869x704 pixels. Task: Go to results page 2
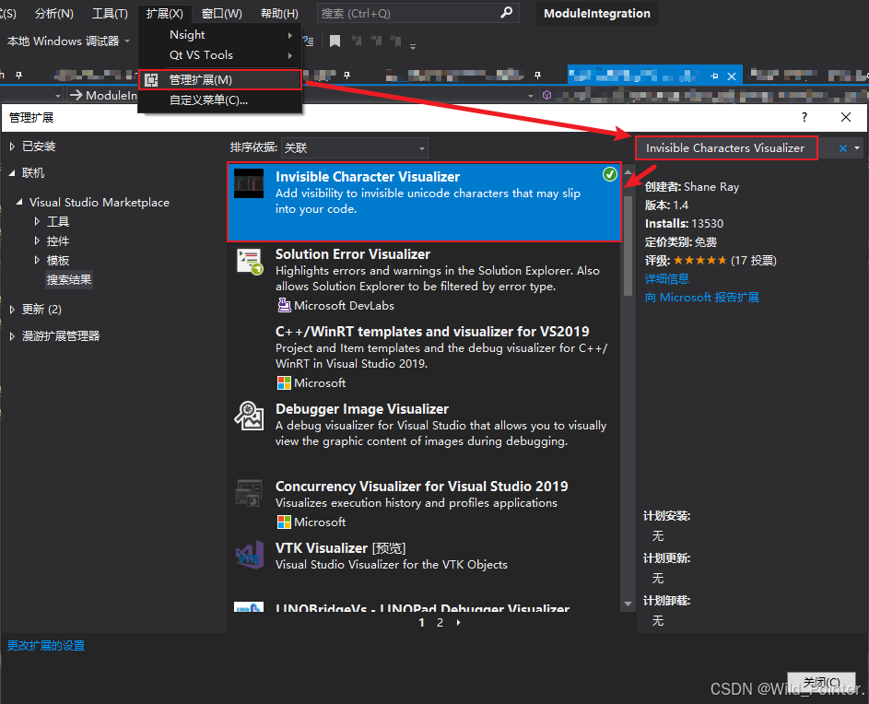pyautogui.click(x=440, y=622)
